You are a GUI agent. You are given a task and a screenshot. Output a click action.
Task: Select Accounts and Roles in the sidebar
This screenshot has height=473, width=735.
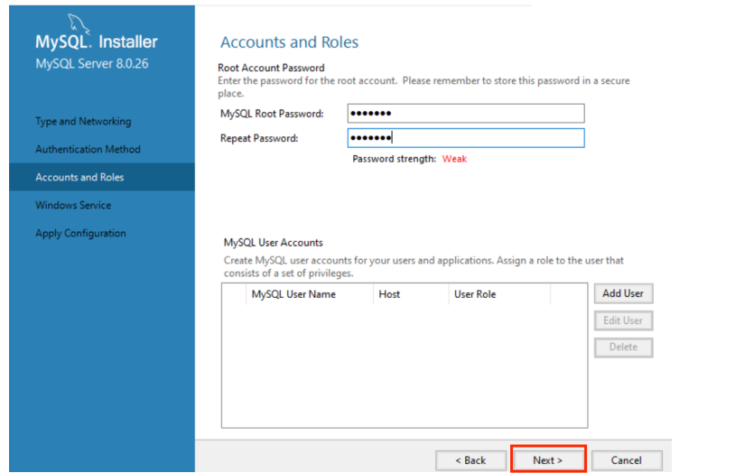[x=102, y=177]
